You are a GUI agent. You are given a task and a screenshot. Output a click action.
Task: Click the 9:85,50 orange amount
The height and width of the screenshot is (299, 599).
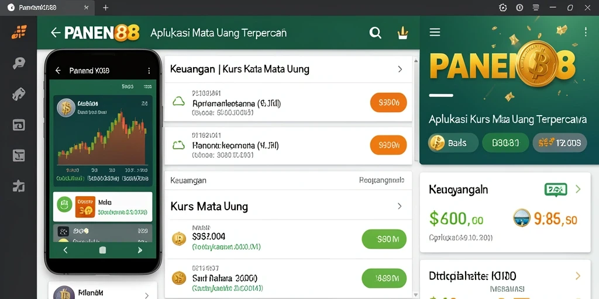coord(556,218)
